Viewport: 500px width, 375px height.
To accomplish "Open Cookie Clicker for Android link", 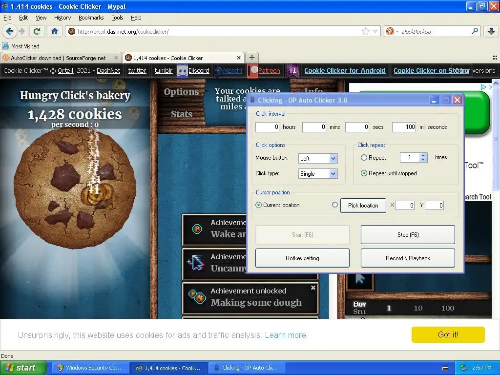I will tap(345, 70).
